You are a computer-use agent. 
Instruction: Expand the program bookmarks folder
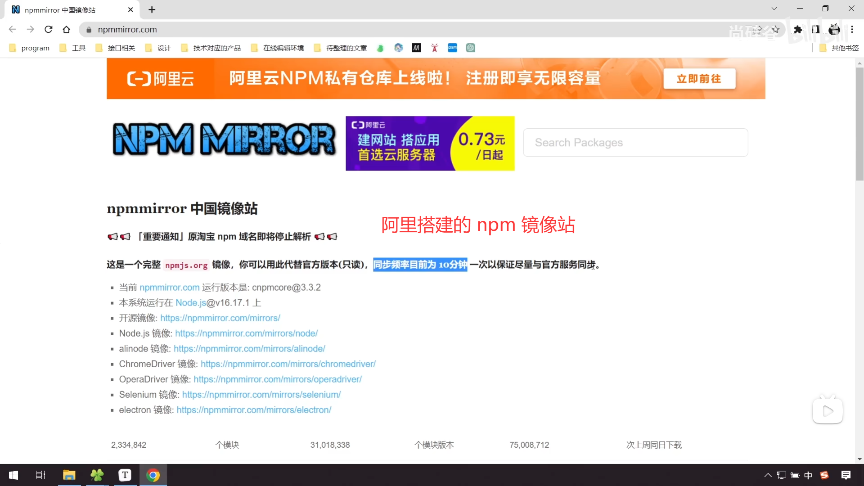click(30, 48)
